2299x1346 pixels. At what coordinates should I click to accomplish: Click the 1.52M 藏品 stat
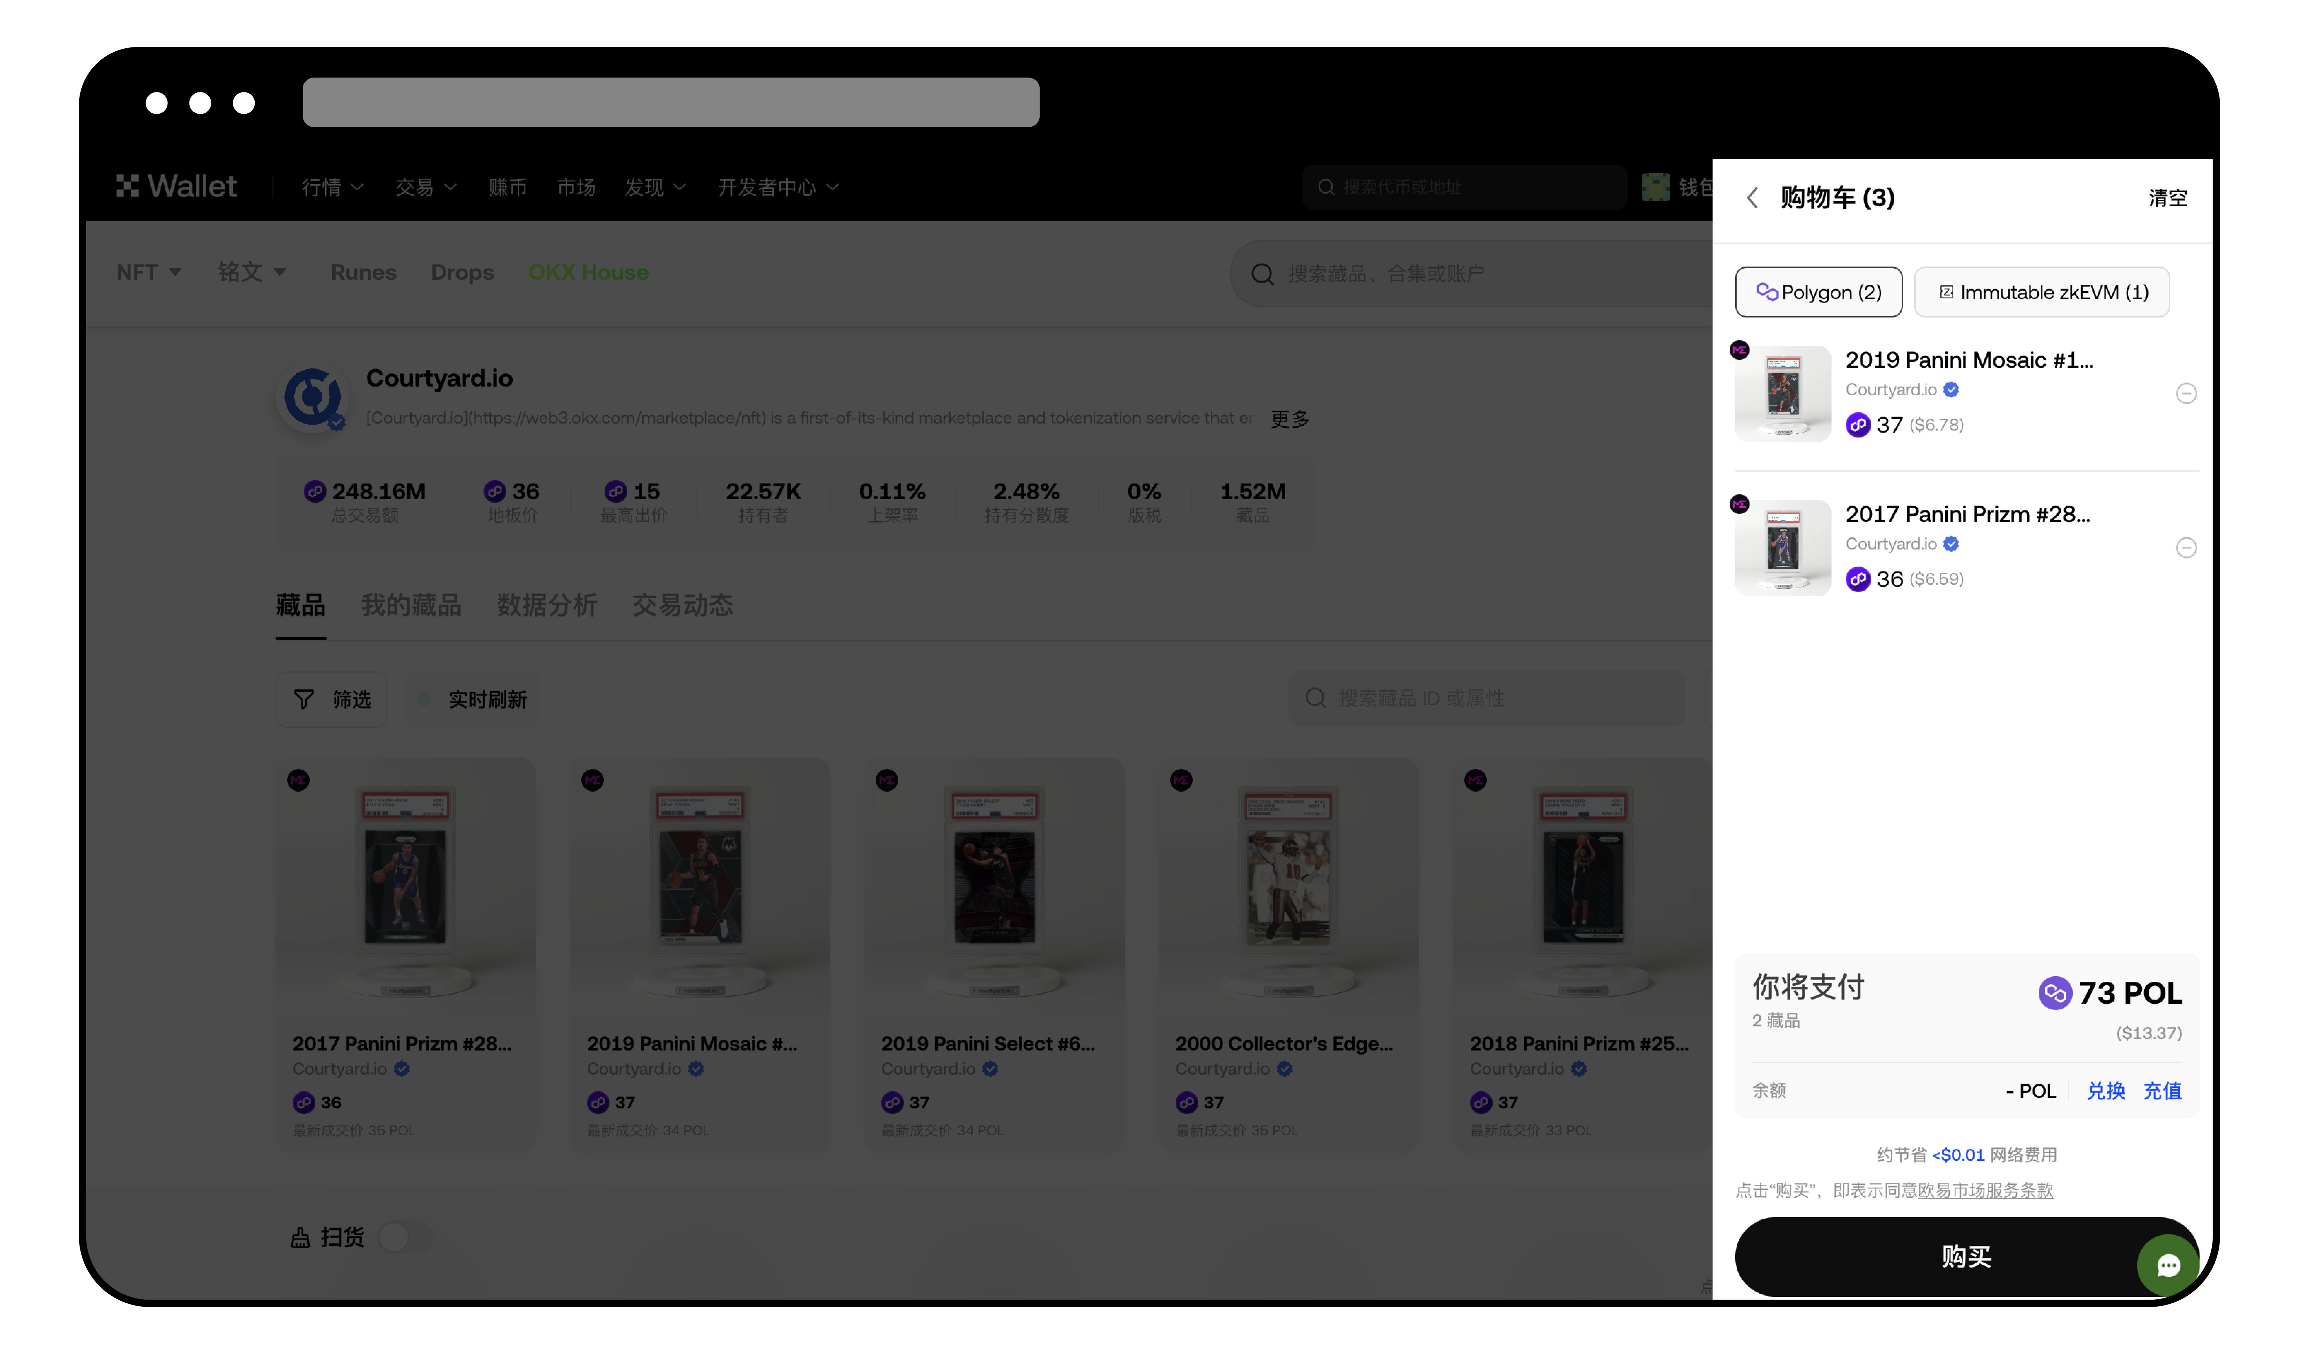coord(1253,502)
